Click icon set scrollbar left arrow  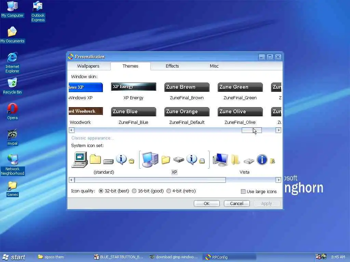coord(71,180)
